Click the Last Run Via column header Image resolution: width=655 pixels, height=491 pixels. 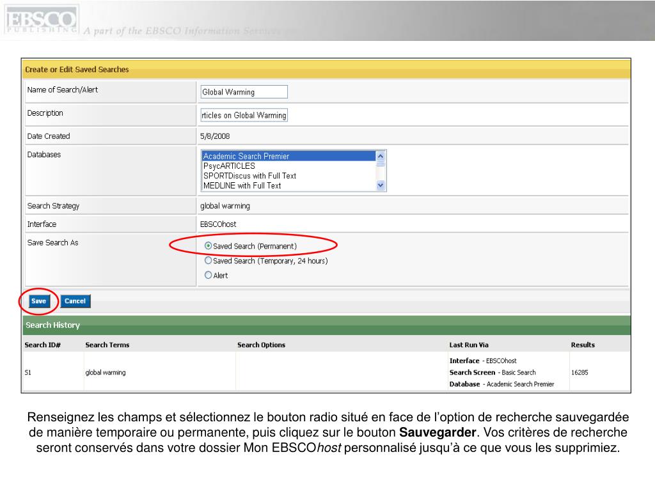(469, 345)
